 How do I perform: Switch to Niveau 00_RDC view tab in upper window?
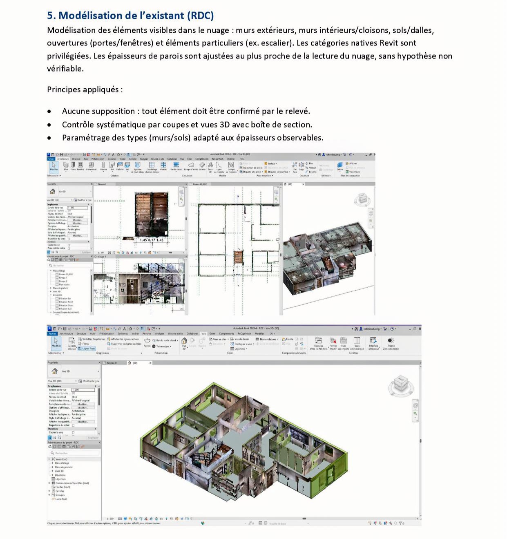200,184
